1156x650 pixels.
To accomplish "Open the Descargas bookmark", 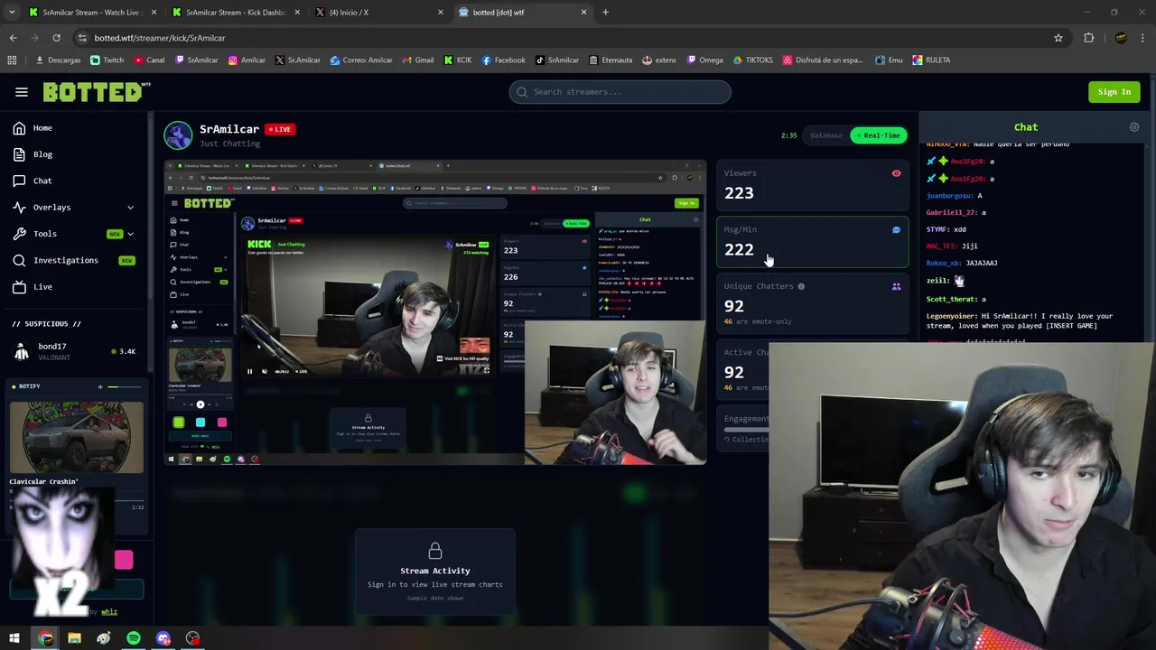I will pyautogui.click(x=58, y=60).
